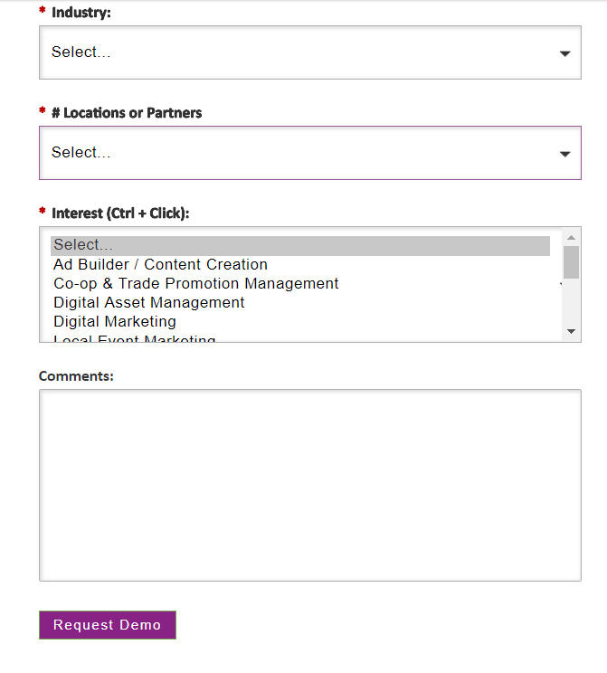Select the partially visible Local Event Marketing option
The height and width of the screenshot is (673, 607).
click(x=134, y=338)
